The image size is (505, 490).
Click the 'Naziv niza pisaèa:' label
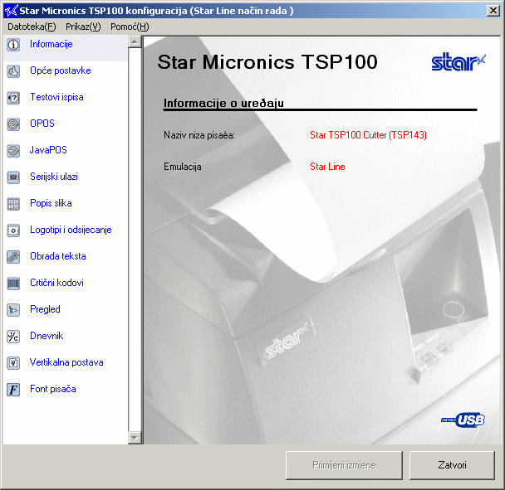(x=199, y=135)
